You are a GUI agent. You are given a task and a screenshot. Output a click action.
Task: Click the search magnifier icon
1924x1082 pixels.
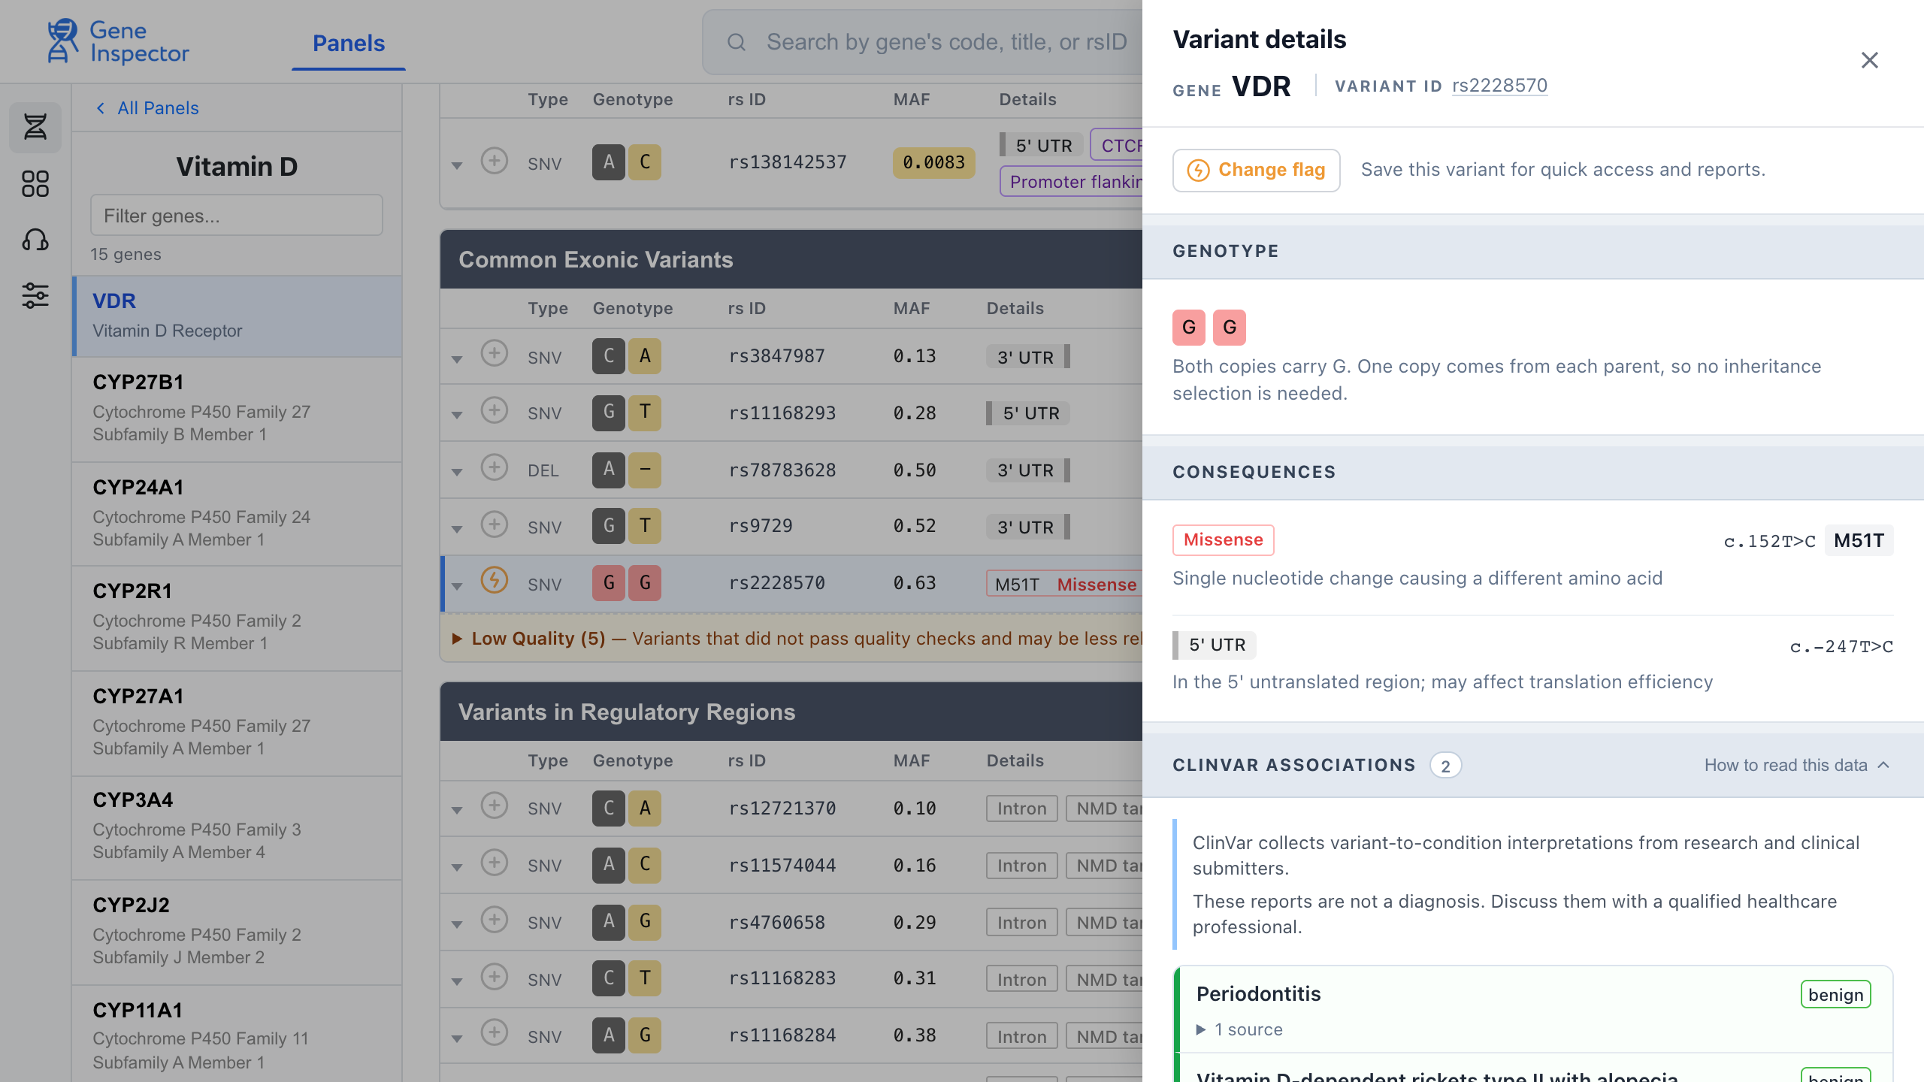point(737,42)
